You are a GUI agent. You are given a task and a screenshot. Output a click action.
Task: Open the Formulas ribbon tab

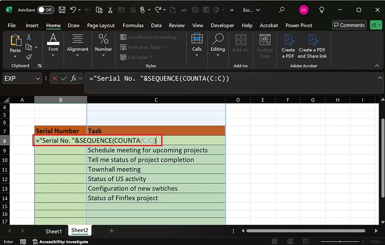pos(133,25)
